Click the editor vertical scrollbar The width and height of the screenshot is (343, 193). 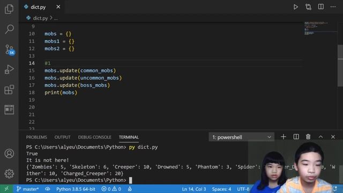point(340,65)
